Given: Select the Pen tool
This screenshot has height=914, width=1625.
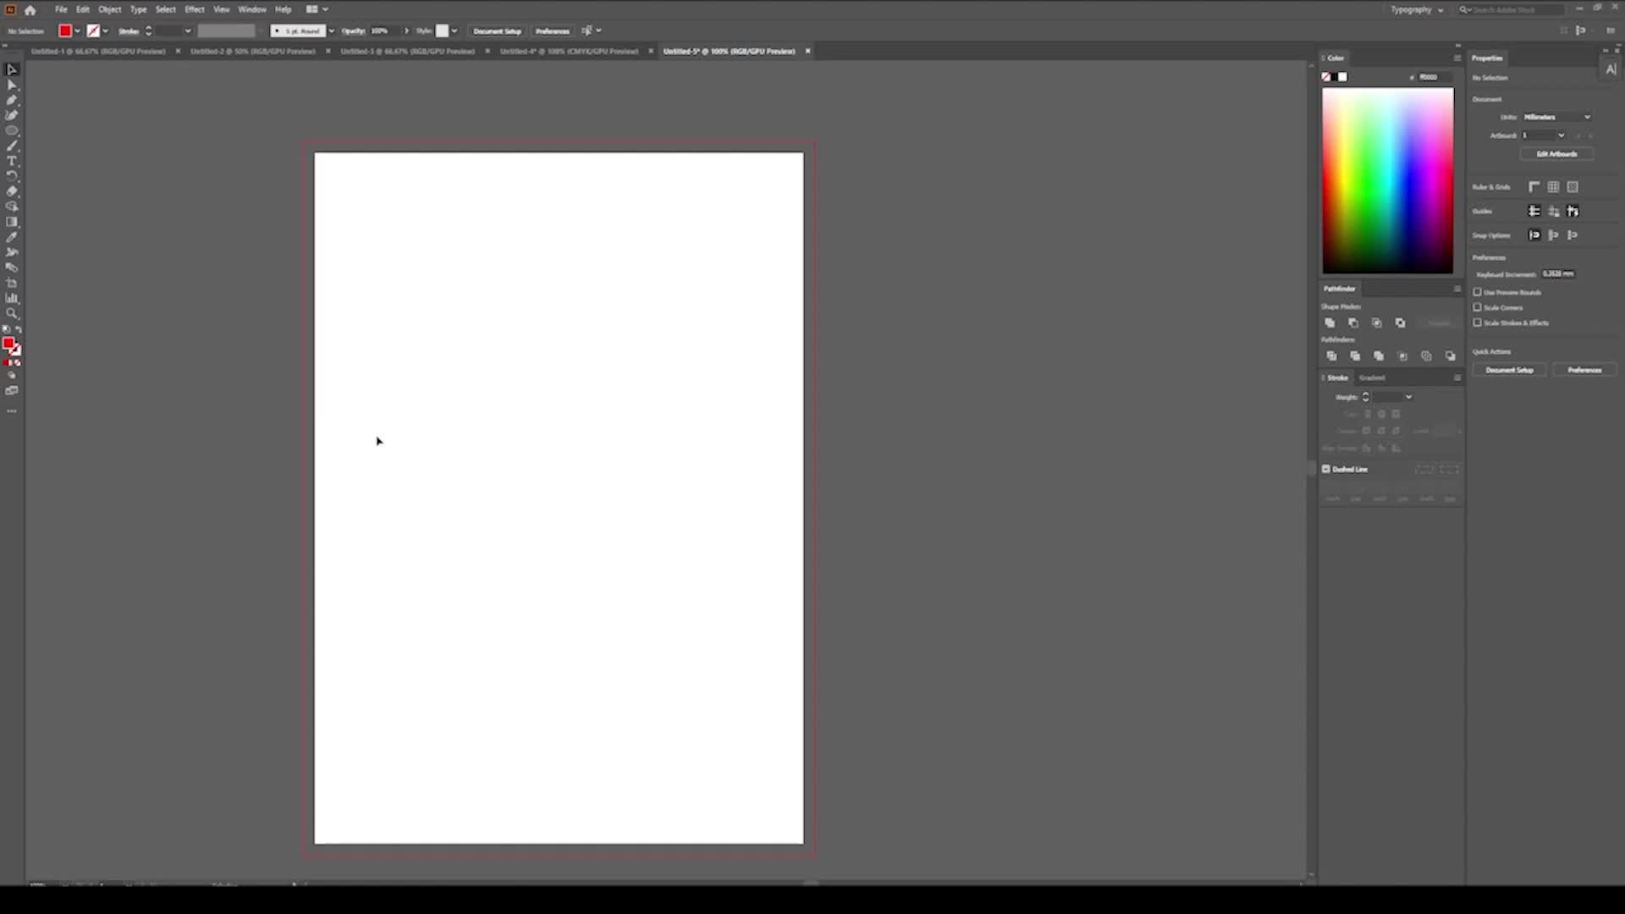Looking at the screenshot, I should point(12,100).
